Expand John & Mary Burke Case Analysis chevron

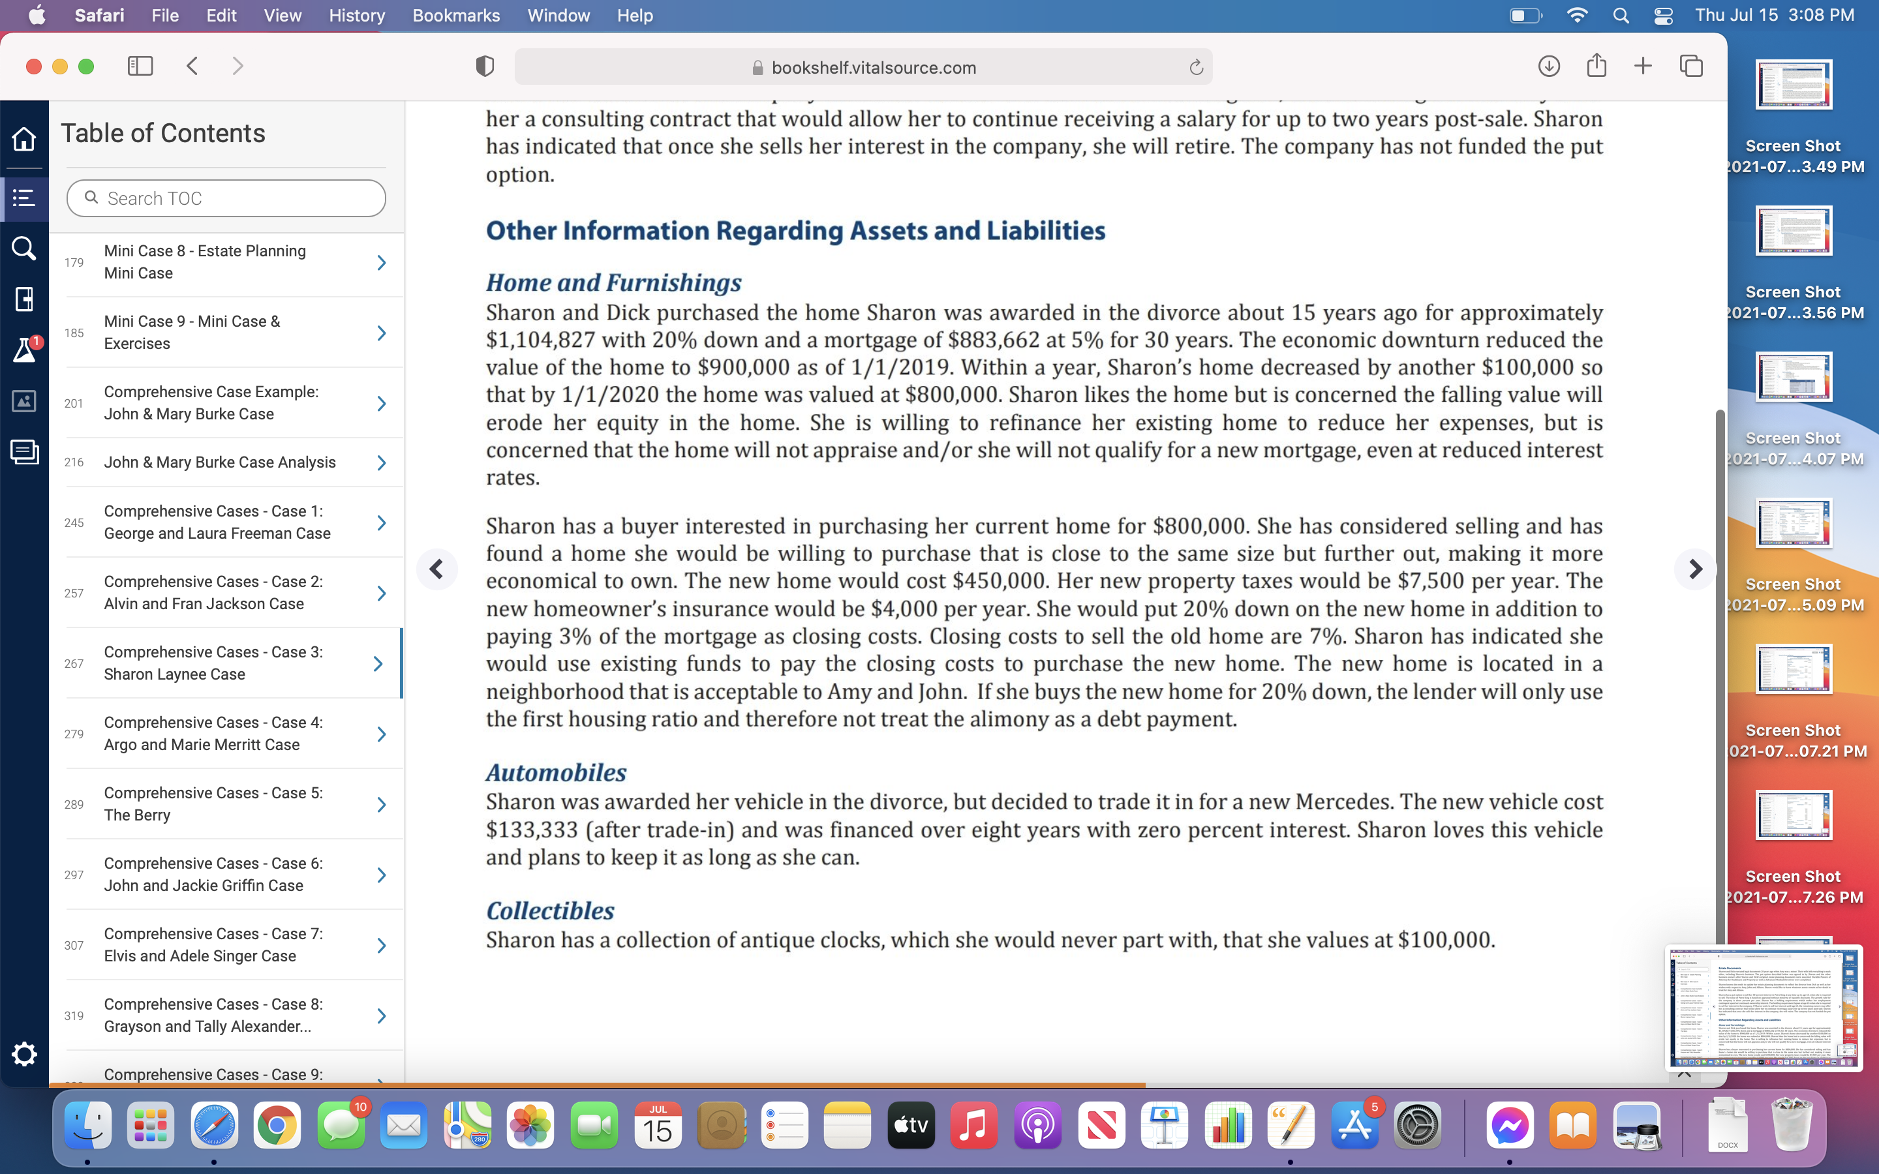[x=381, y=463]
